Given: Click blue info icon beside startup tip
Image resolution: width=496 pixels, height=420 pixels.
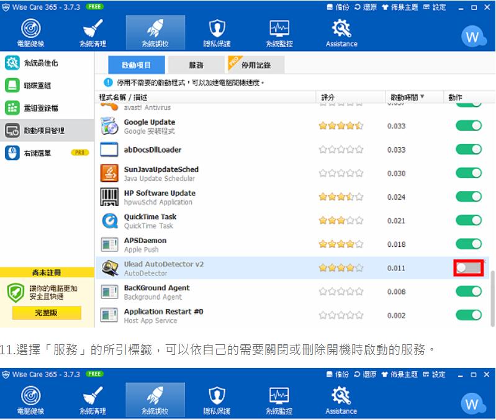Looking at the screenshot, I should pos(108,83).
